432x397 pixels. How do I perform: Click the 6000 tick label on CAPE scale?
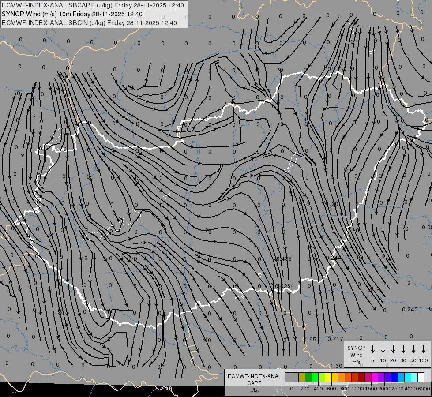click(424, 389)
